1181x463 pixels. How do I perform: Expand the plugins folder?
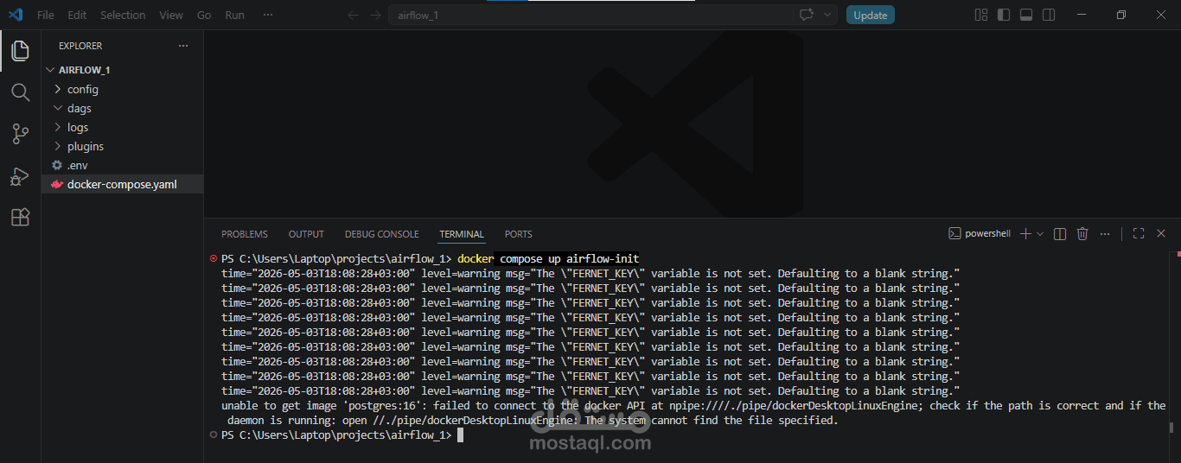pyautogui.click(x=122, y=146)
